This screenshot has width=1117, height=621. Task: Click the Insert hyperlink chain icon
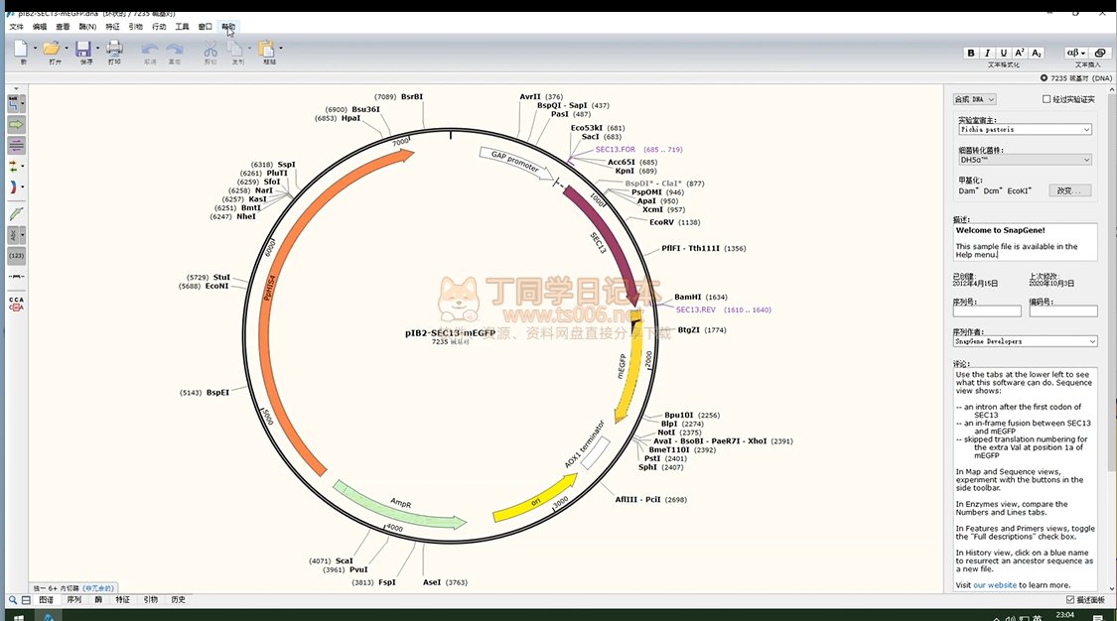(x=1100, y=53)
